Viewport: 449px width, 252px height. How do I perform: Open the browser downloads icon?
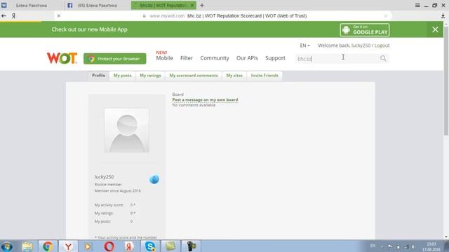click(x=443, y=16)
